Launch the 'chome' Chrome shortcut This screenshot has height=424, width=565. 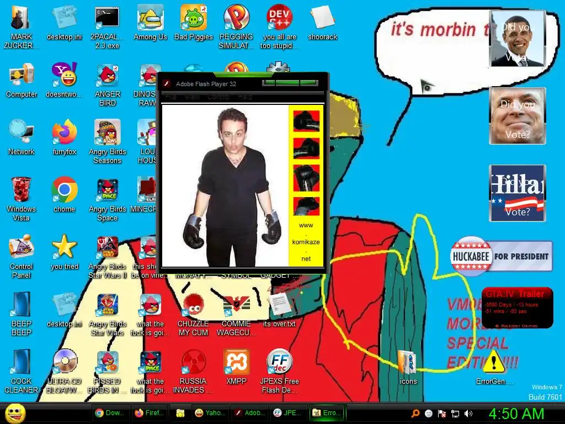click(64, 195)
